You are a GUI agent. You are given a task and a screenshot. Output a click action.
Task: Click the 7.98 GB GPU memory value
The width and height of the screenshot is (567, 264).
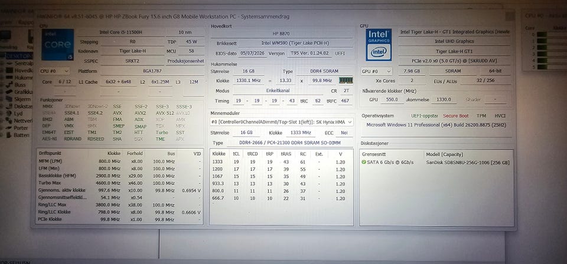click(412, 71)
